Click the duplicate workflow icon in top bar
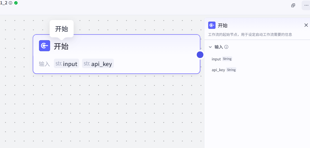This screenshot has height=148, width=310. 293,5
